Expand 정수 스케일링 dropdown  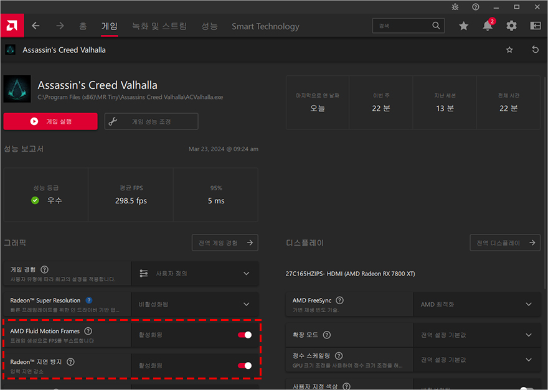click(x=477, y=360)
